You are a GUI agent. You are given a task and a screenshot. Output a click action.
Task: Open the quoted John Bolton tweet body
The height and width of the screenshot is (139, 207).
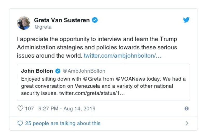pyautogui.click(x=103, y=86)
